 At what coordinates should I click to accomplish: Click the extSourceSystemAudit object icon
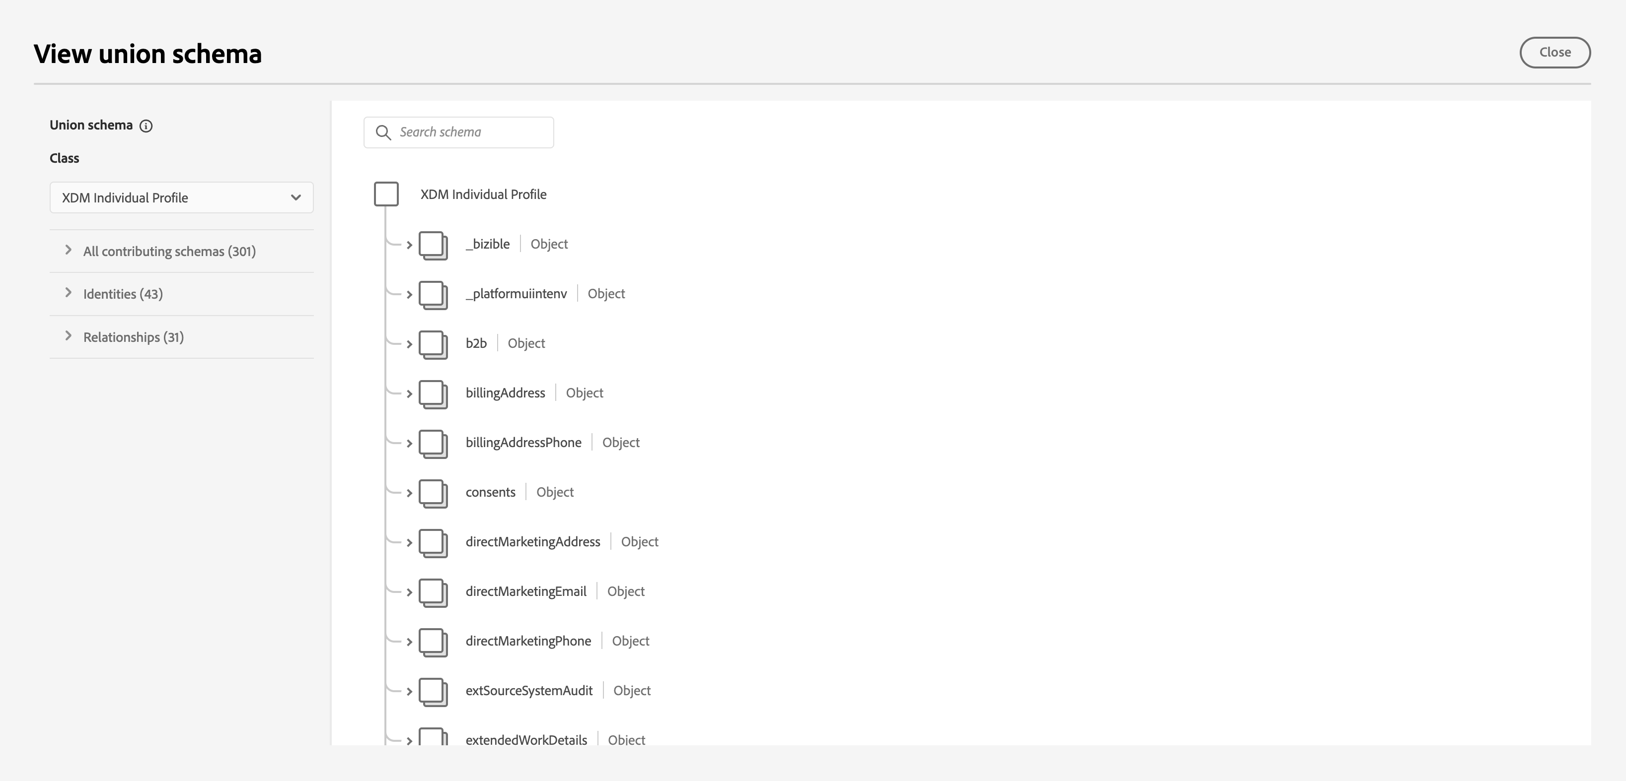[433, 691]
